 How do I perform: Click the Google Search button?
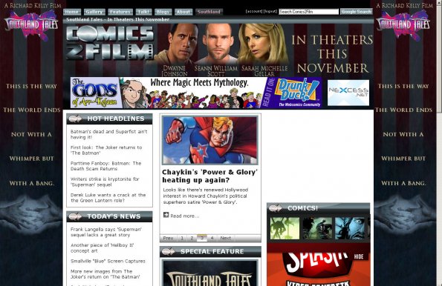[357, 12]
